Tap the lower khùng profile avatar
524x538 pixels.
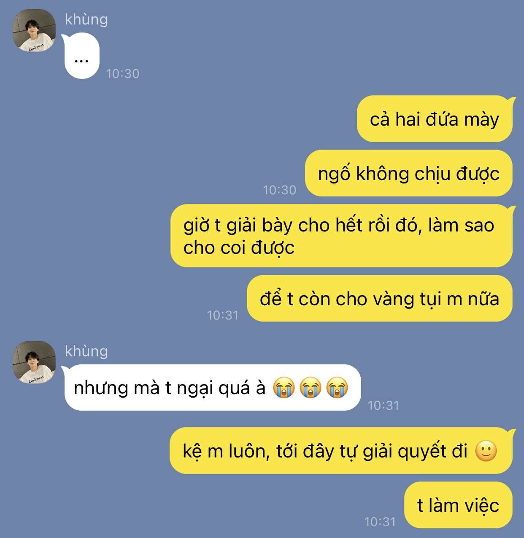pyautogui.click(x=34, y=362)
